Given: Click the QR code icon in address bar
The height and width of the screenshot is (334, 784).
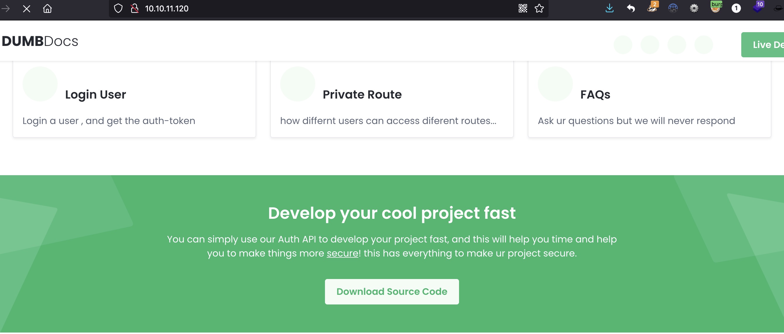Looking at the screenshot, I should point(523,8).
